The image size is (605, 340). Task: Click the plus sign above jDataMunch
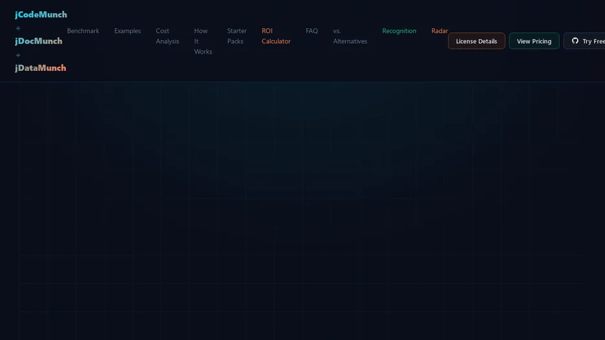[x=18, y=55]
